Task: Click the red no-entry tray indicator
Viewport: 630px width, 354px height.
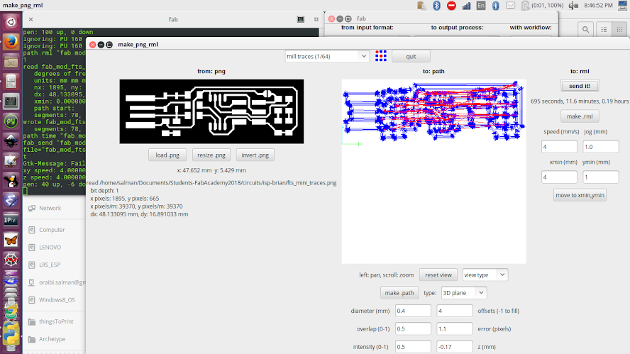Action: tap(451, 5)
